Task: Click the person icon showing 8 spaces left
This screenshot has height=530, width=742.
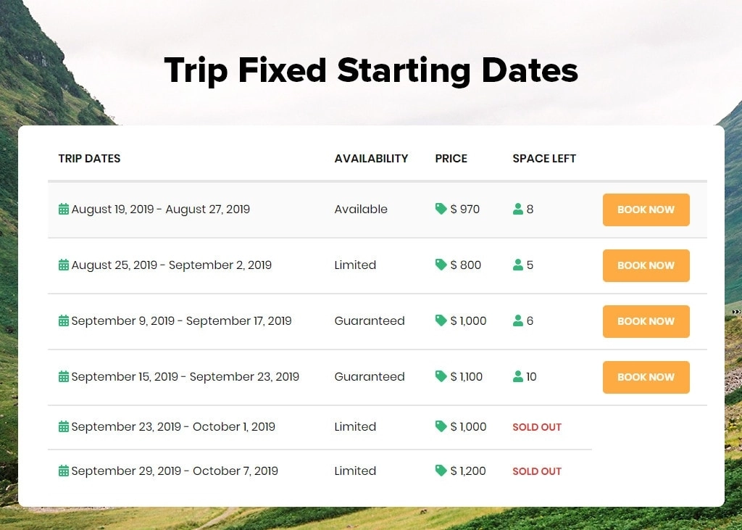Action: pyautogui.click(x=518, y=209)
